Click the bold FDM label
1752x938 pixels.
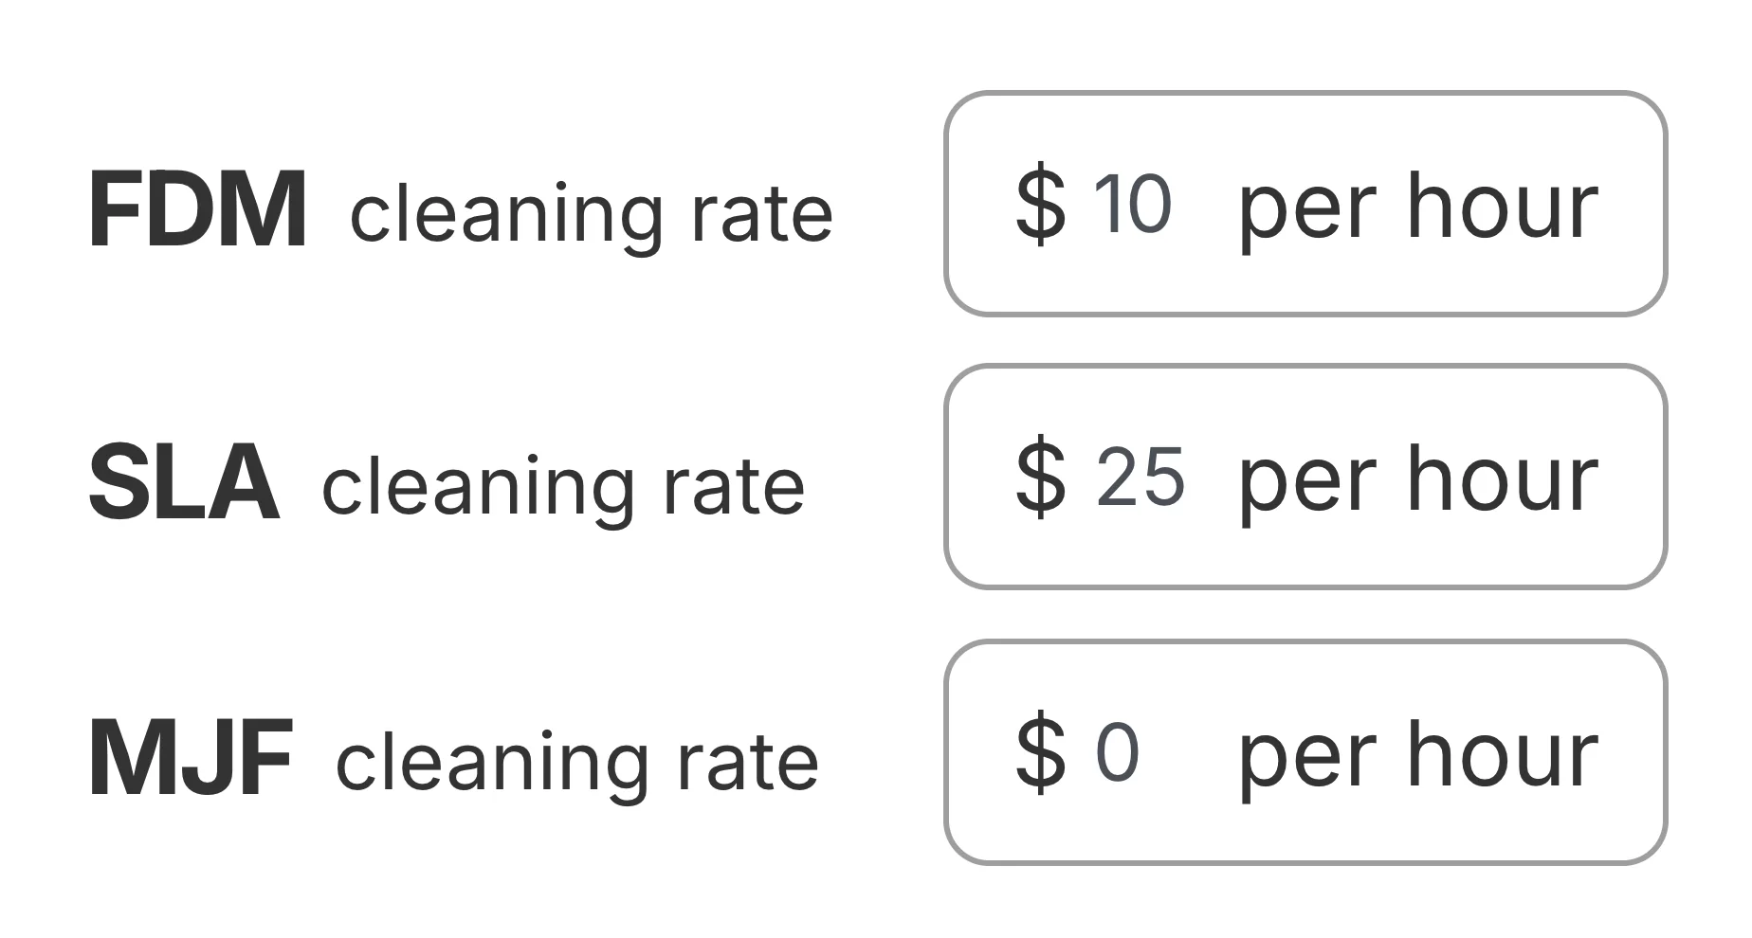pyautogui.click(x=197, y=209)
